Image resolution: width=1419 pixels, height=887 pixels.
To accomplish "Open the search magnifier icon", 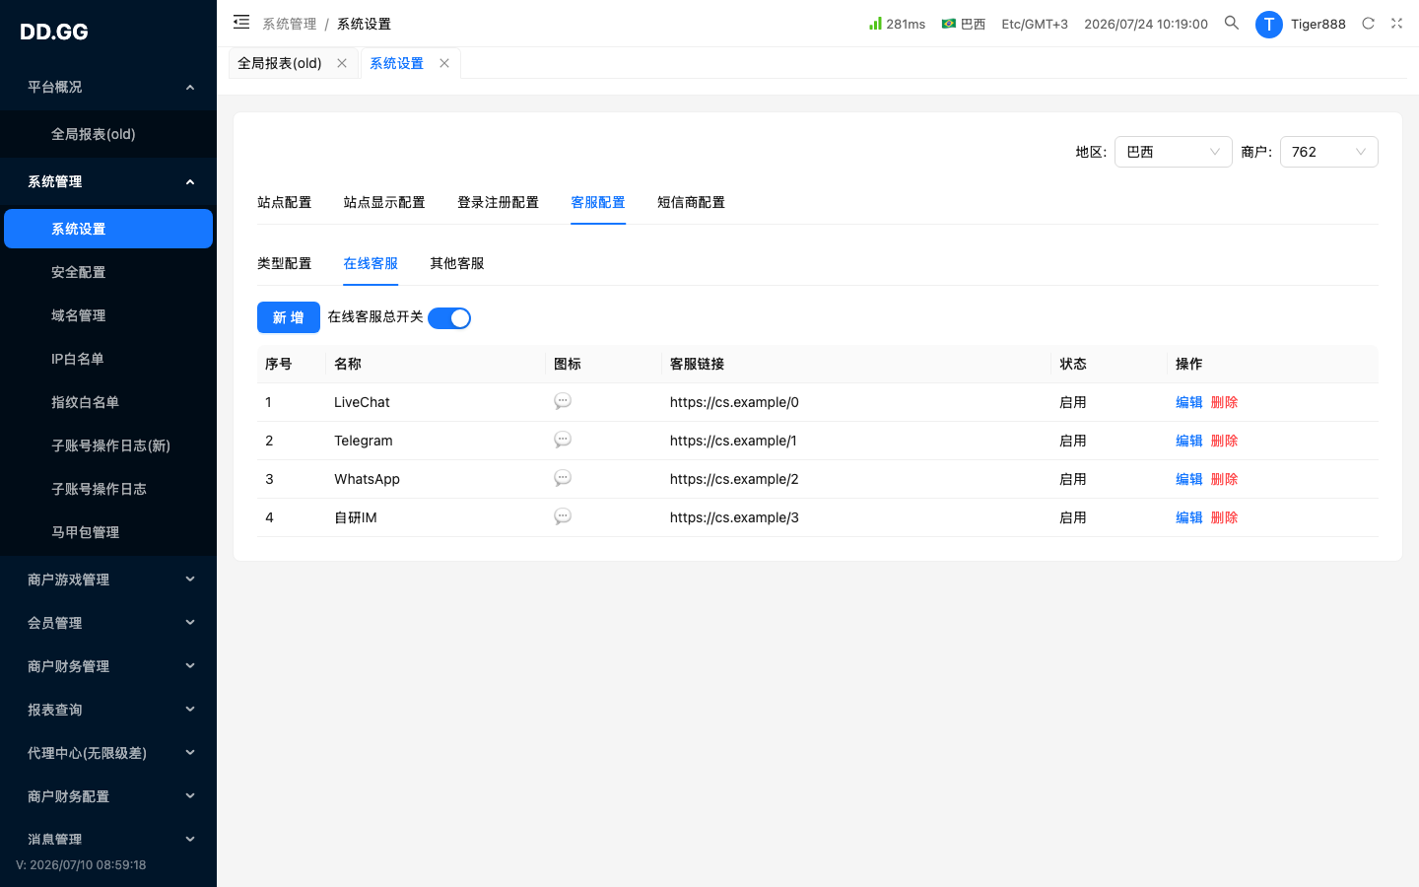I will (1232, 23).
